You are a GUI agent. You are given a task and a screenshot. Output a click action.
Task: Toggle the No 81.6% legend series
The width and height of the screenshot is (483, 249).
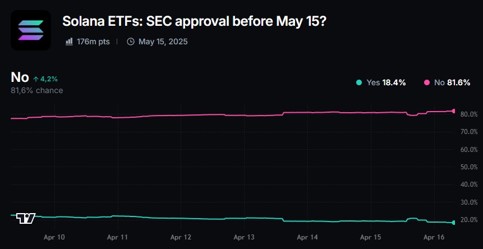(x=452, y=82)
